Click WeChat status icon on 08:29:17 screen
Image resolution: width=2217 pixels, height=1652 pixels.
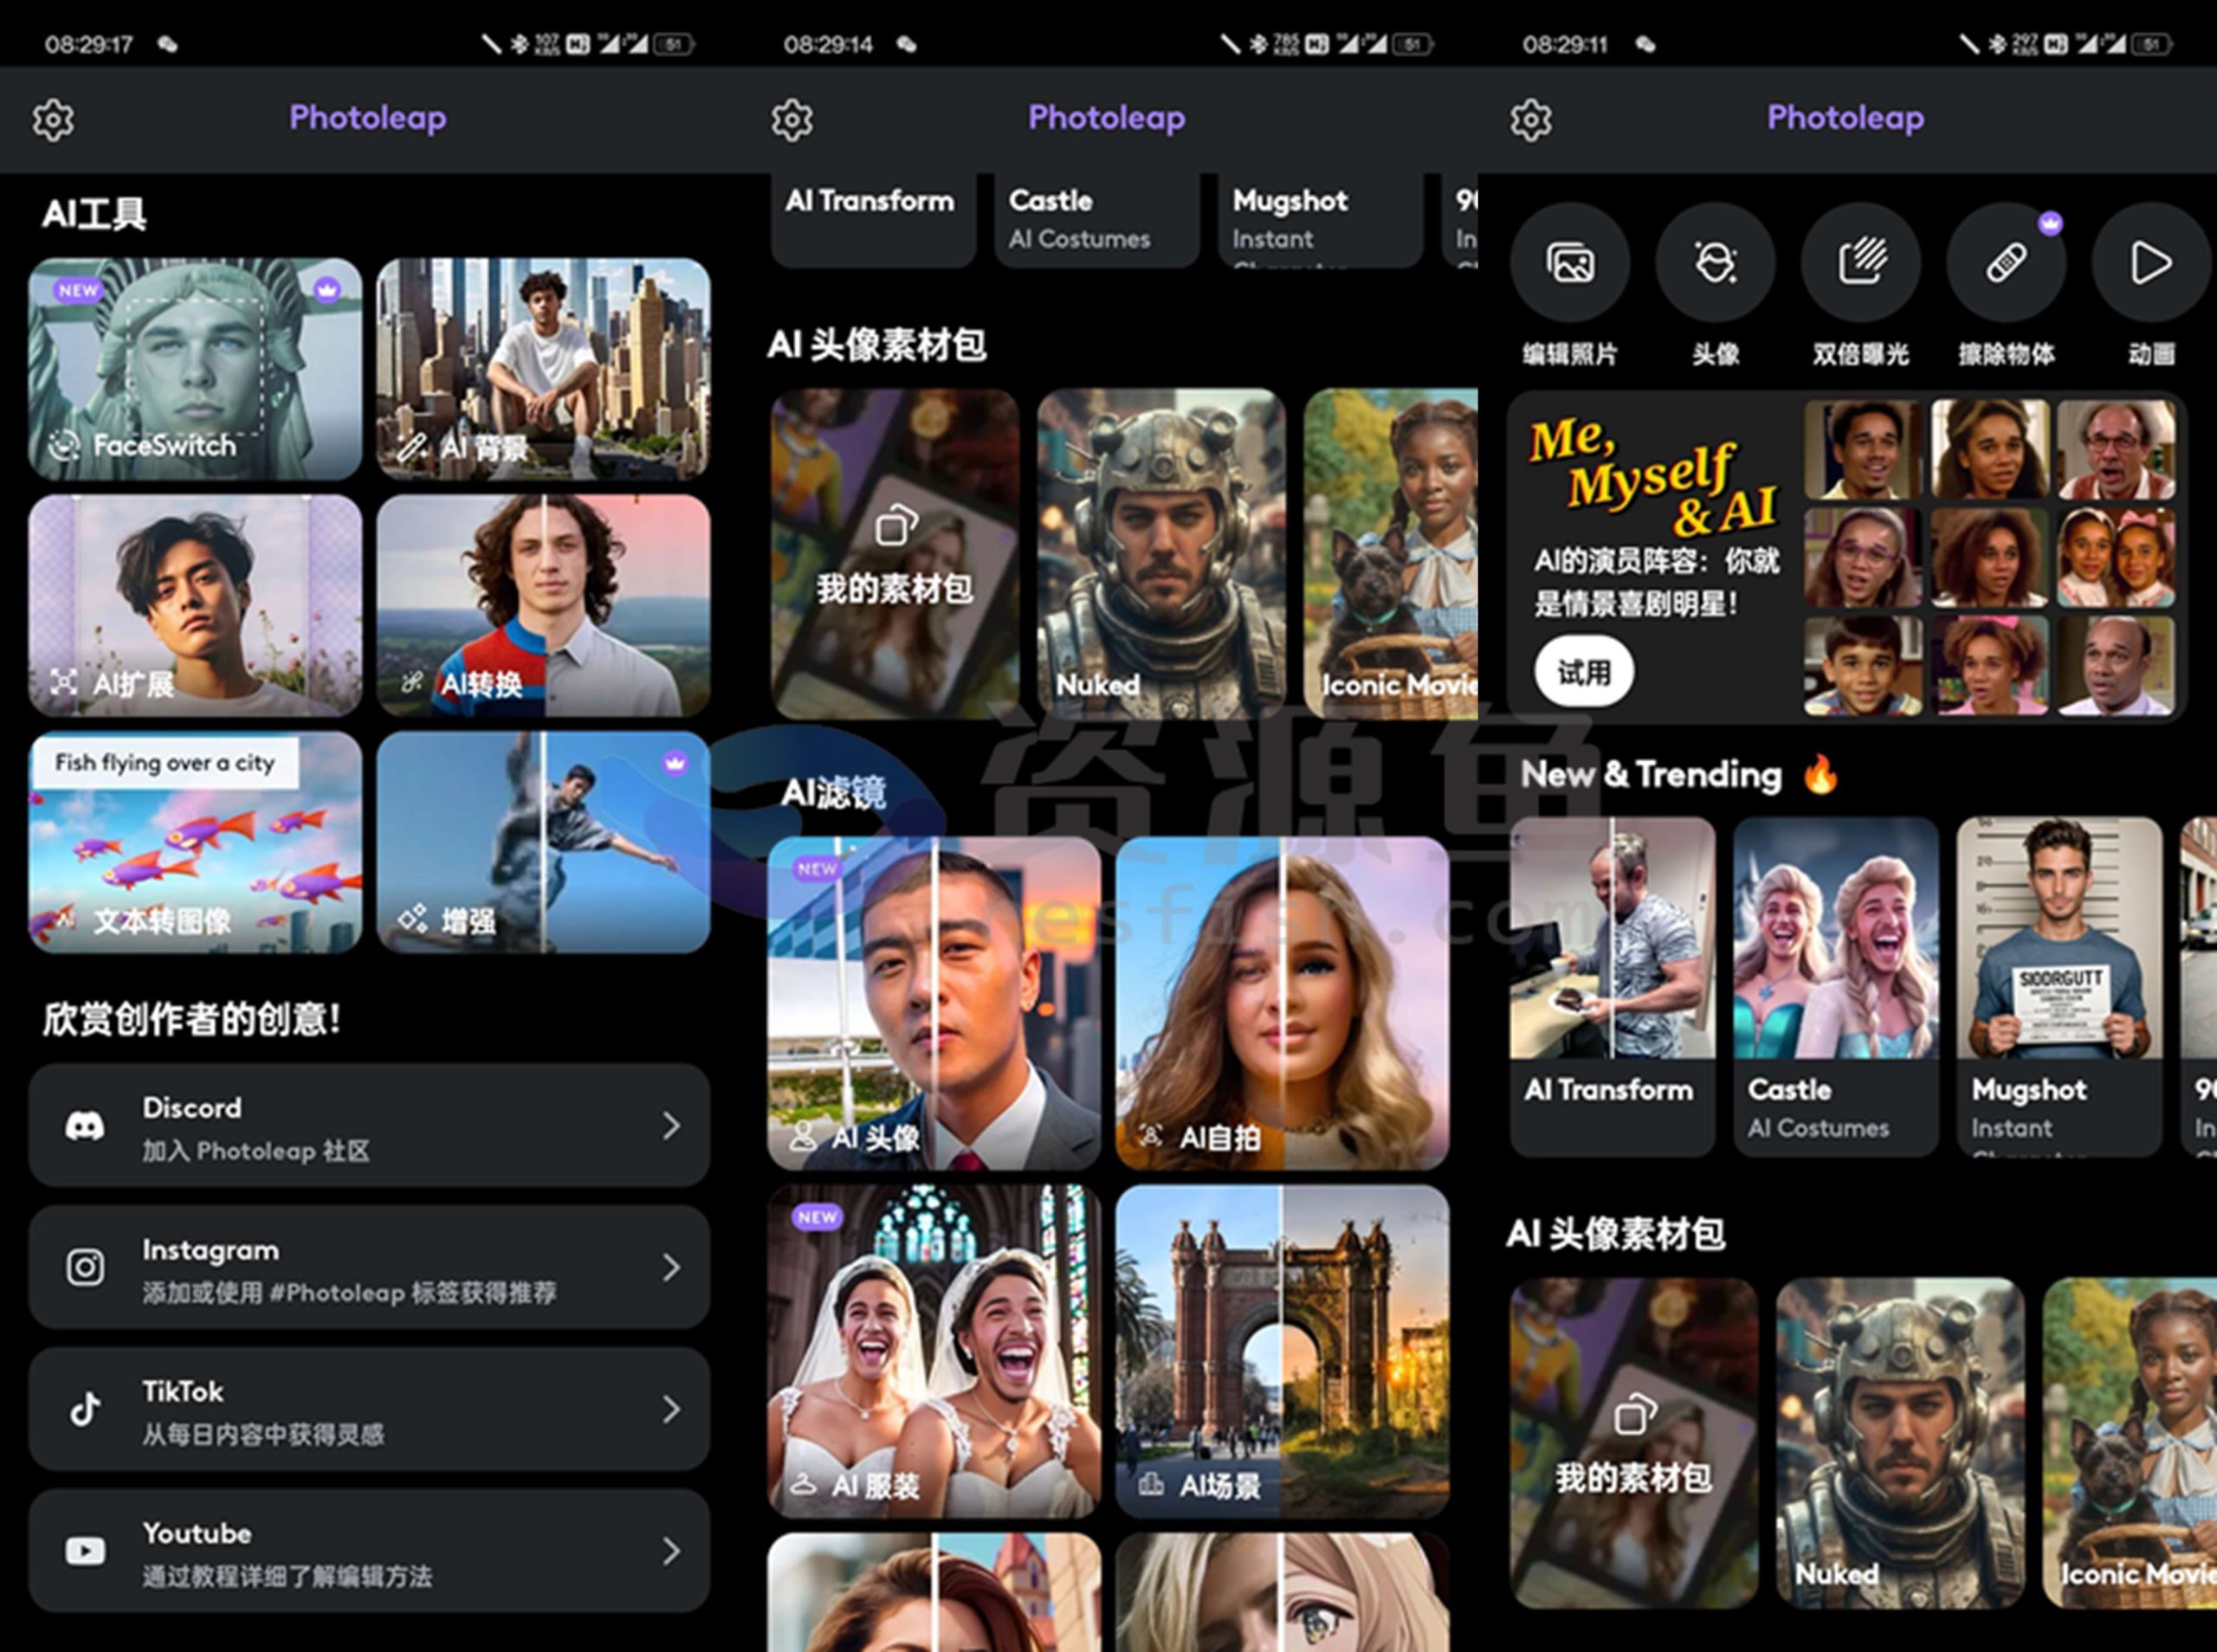pos(168,44)
